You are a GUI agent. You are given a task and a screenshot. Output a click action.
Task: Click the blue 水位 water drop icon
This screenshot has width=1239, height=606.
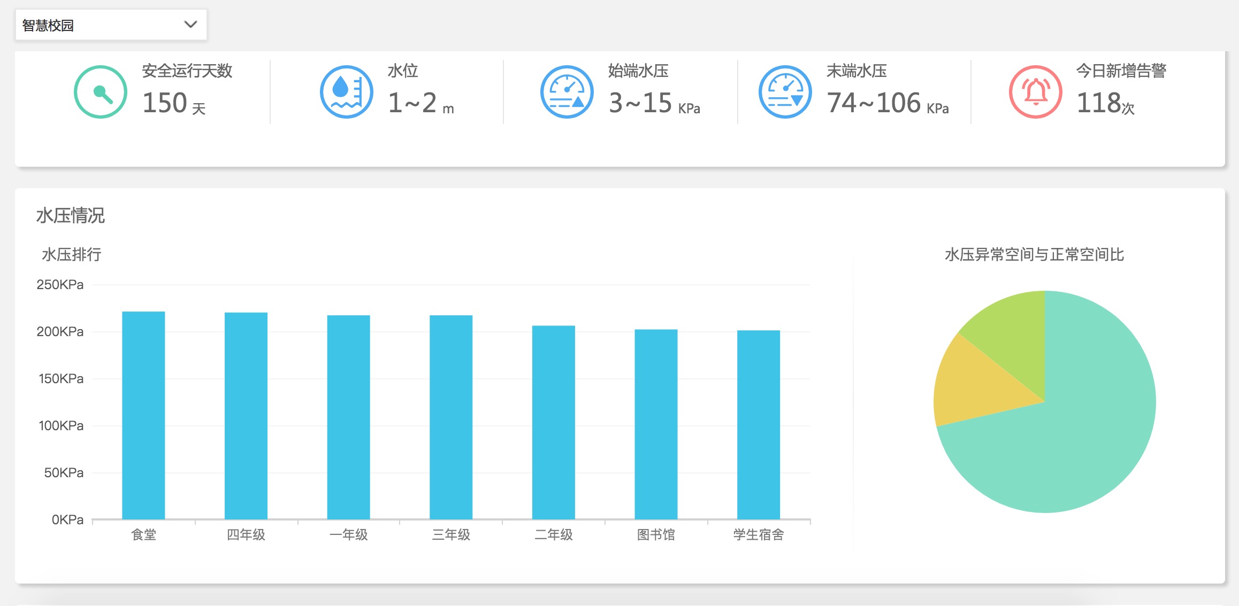pyautogui.click(x=347, y=92)
